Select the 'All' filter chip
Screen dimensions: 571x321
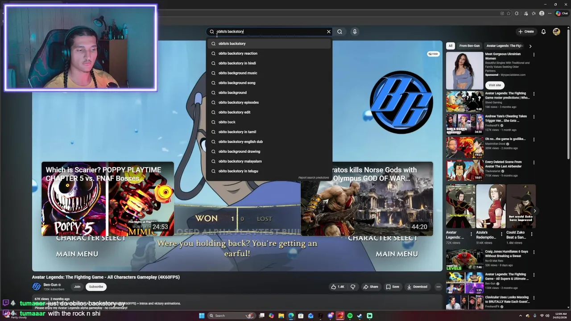(451, 46)
